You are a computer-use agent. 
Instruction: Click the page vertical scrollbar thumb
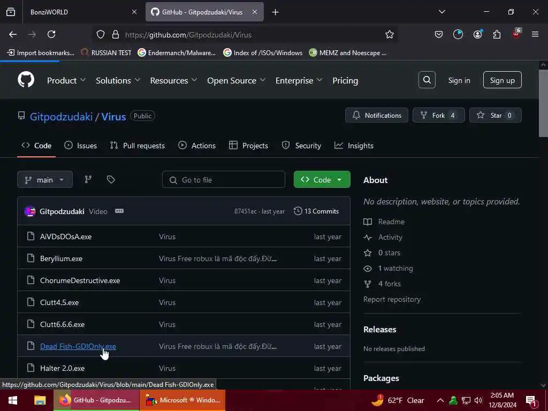[x=543, y=103]
